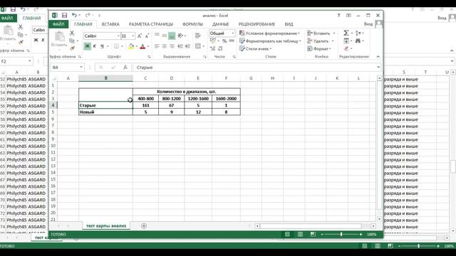Toggle center horizontal alignment

[x=165, y=46]
